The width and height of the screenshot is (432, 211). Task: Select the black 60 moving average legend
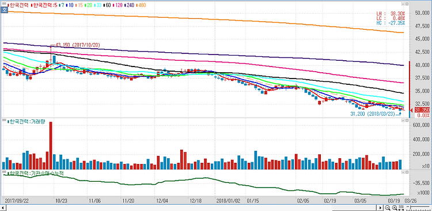click(x=108, y=5)
